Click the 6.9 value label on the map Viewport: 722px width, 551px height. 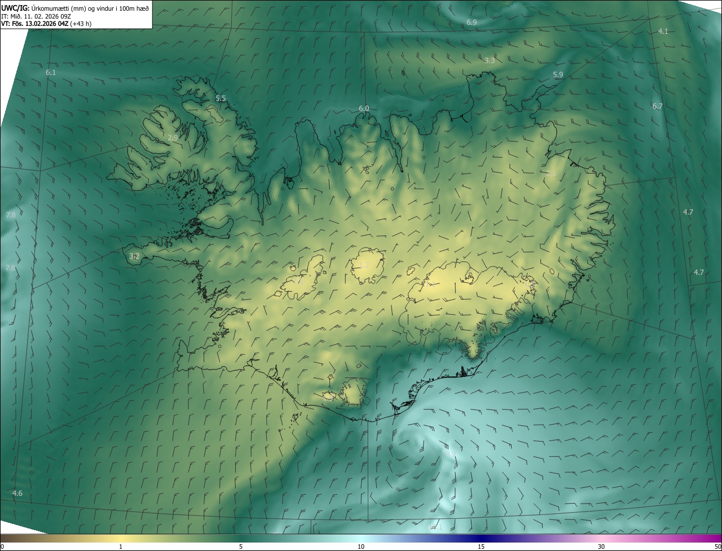[472, 22]
